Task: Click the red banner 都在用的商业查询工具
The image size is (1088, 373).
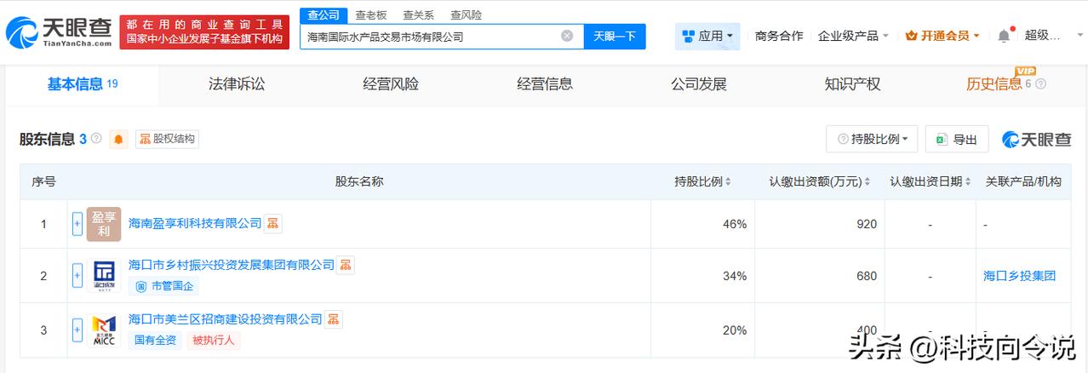Action: tap(204, 32)
